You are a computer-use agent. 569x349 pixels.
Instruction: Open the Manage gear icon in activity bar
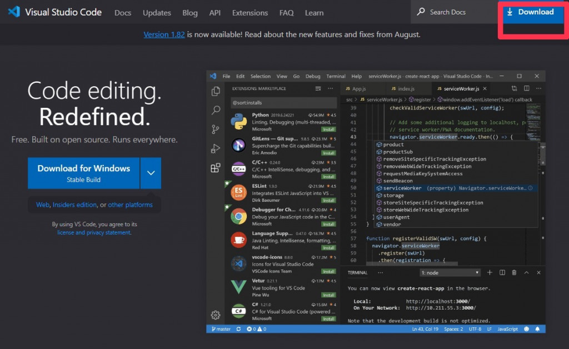[216, 315]
